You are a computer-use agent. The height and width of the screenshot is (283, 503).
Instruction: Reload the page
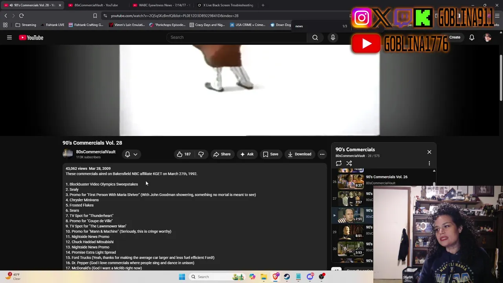tap(21, 16)
